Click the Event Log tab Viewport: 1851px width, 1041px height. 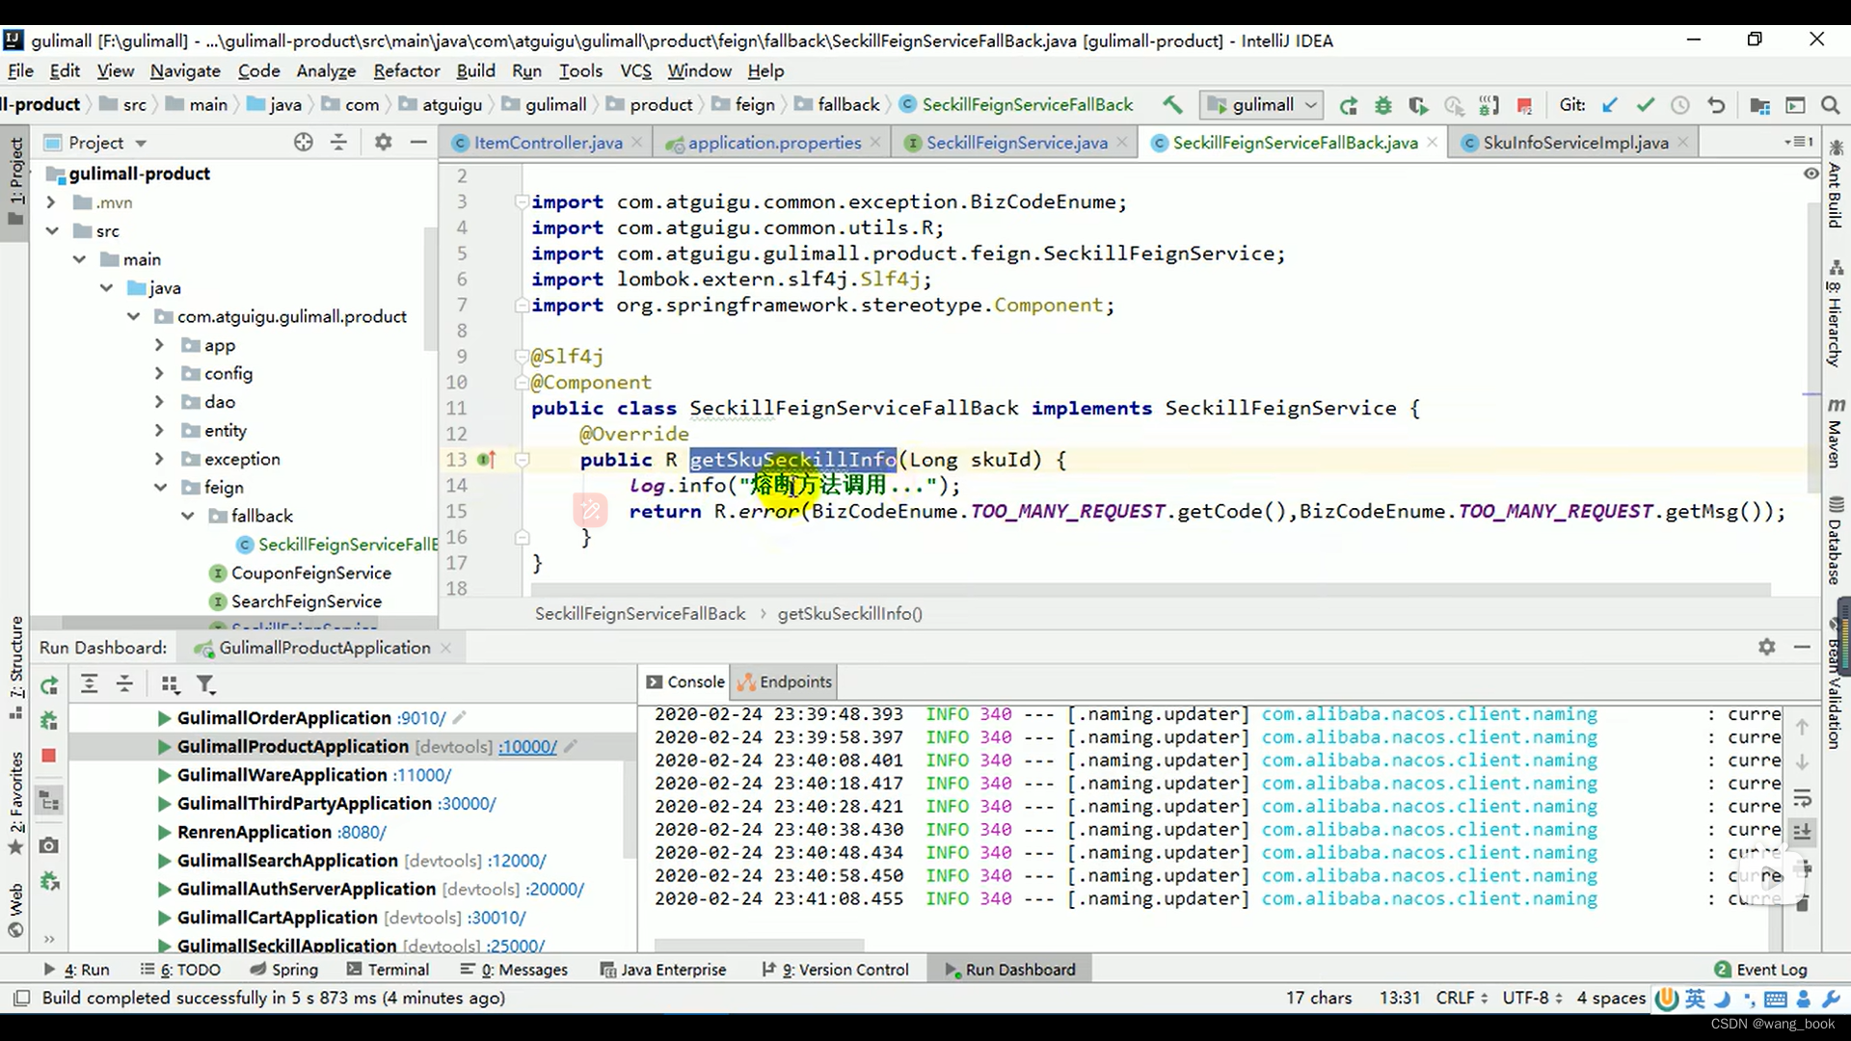point(1770,970)
